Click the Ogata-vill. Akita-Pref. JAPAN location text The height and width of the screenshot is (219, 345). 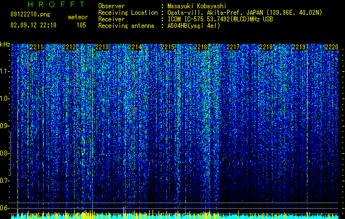(x=215, y=13)
